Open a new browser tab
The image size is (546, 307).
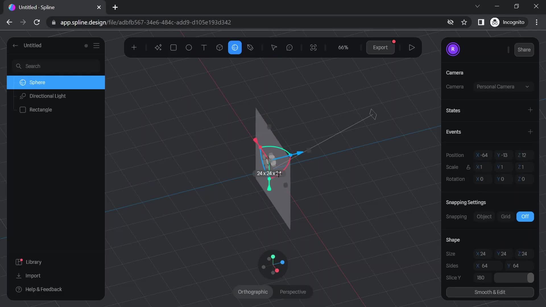point(115,7)
